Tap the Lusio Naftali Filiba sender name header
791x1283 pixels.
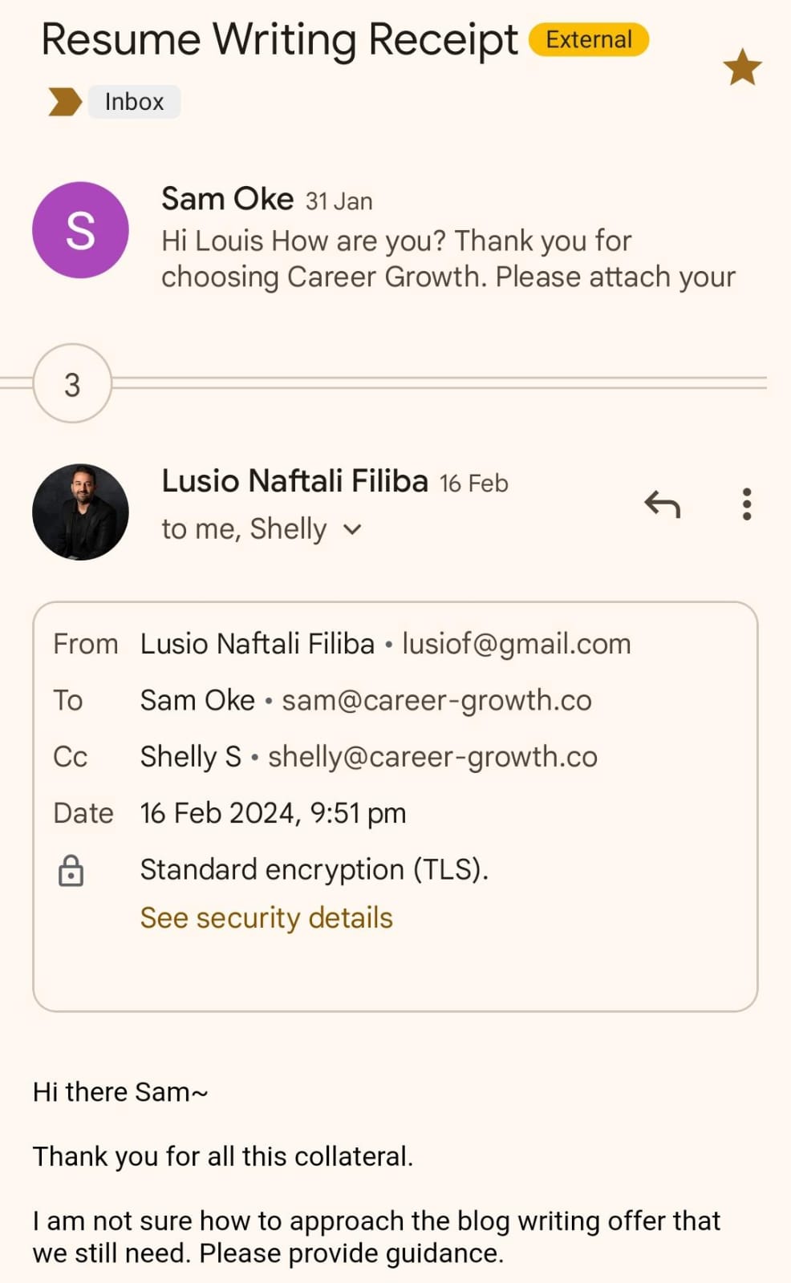[x=294, y=481]
